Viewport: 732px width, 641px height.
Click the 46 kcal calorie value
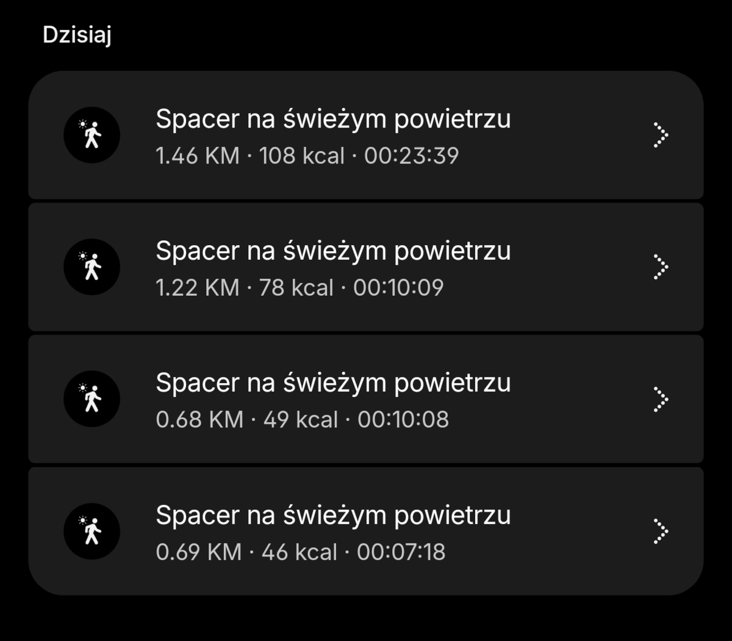299,552
